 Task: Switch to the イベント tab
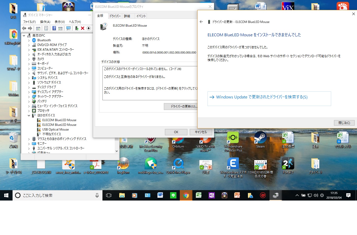(141, 16)
